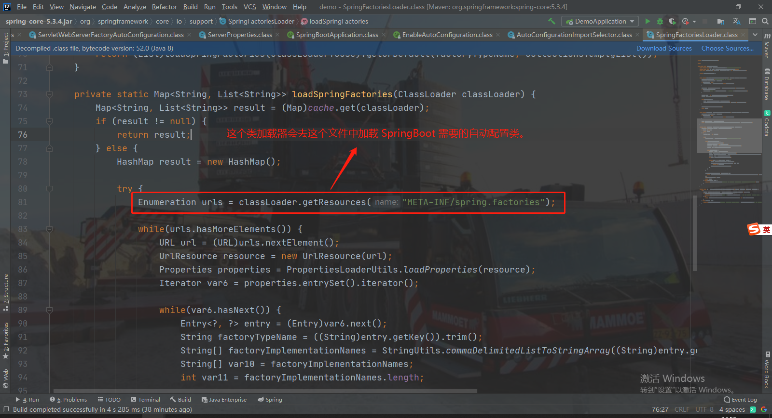Open the TODO tool window
The width and height of the screenshot is (772, 418).
[109, 400]
